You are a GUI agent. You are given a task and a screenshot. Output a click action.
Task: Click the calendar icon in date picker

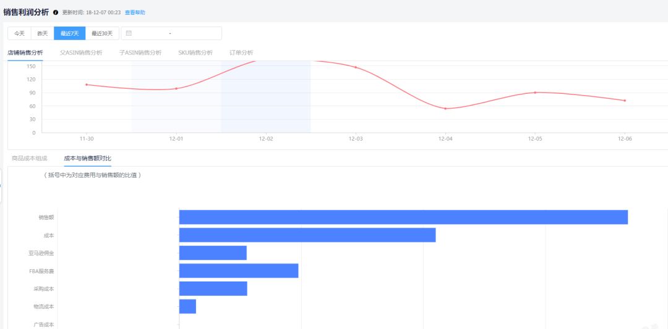[x=129, y=33]
